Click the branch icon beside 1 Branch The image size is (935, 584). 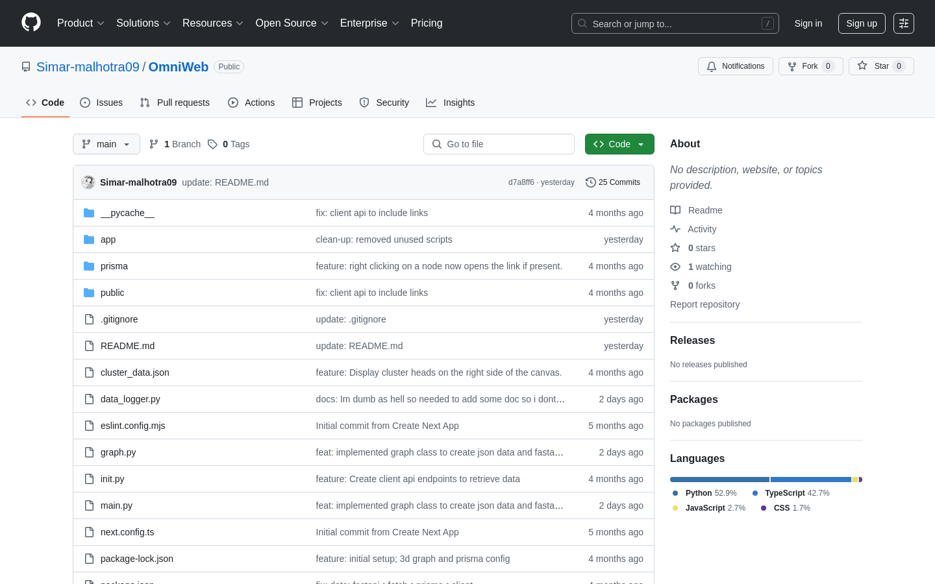pyautogui.click(x=154, y=144)
